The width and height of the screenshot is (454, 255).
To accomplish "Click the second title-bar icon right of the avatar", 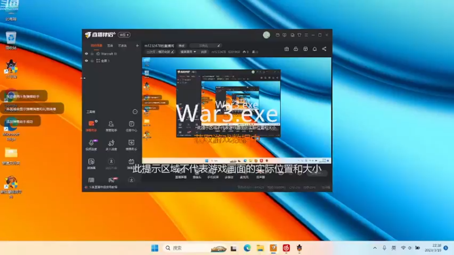I will point(284,35).
